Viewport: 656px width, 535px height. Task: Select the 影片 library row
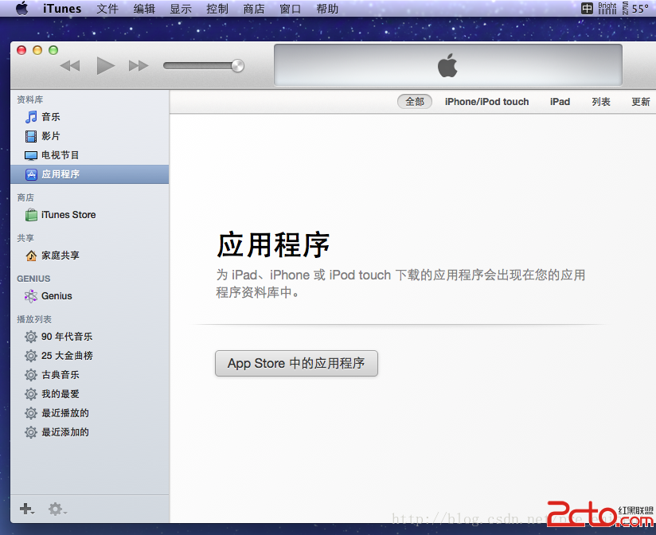(x=89, y=136)
